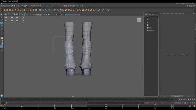
Task: Create a polygon cone from the shelf
Action: (x=13, y=10)
